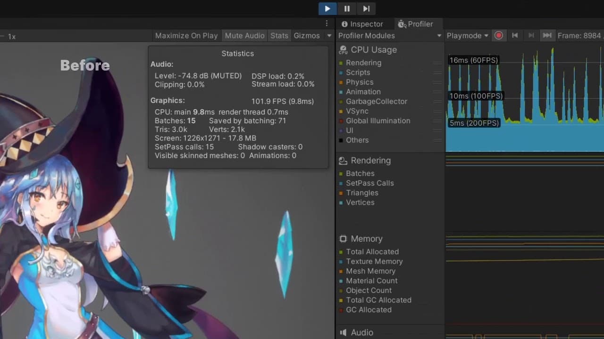Image resolution: width=604 pixels, height=339 pixels.
Task: Grab the Rendering category reorder handle
Action: 437,63
